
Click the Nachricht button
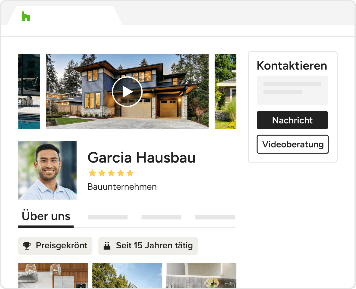tap(292, 120)
